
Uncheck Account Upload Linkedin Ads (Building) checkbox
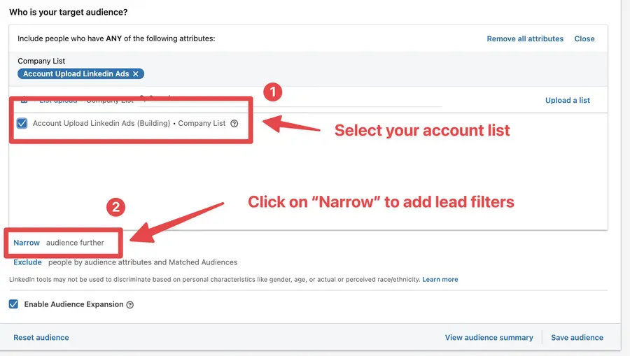(22, 123)
